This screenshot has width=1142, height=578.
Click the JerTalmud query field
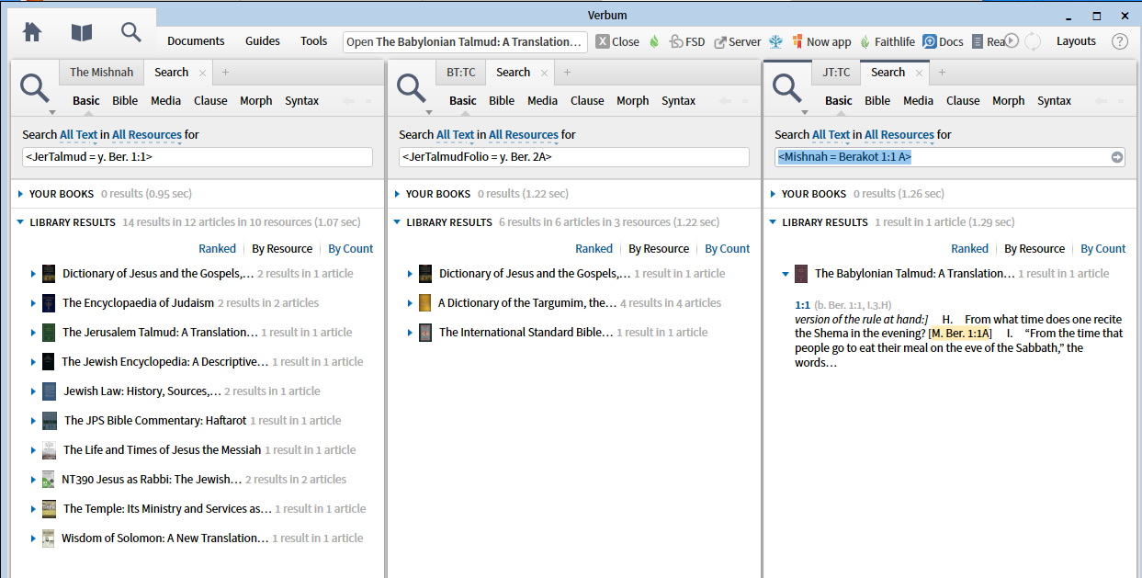[x=198, y=157]
